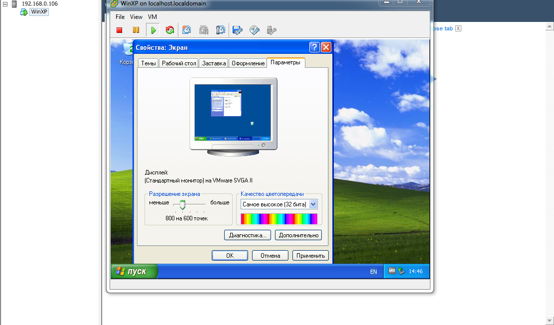Click the monitor preview image in the dialog
Image resolution: width=554 pixels, height=325 pixels.
[x=234, y=116]
